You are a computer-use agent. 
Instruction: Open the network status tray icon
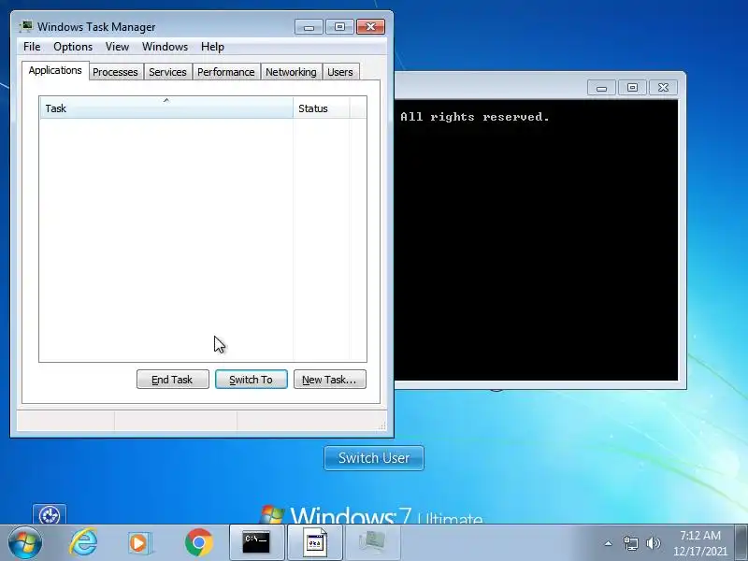pos(630,543)
